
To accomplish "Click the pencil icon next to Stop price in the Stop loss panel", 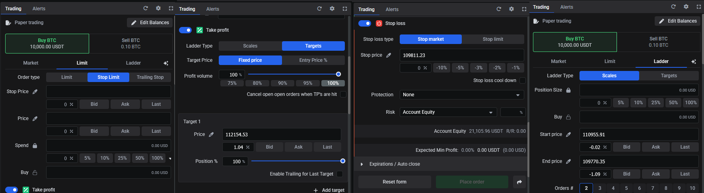I will click(389, 55).
